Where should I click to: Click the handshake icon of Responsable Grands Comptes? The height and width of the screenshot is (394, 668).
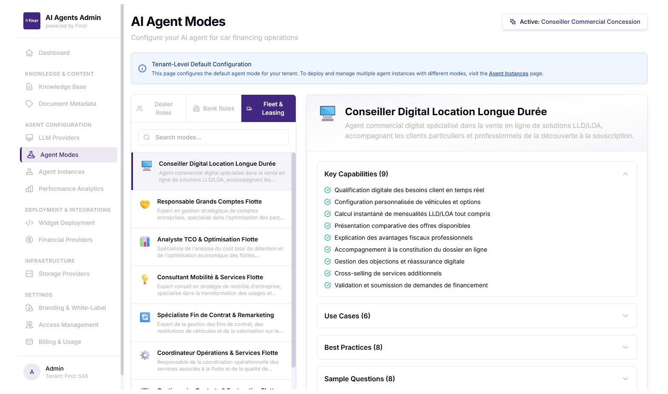pyautogui.click(x=145, y=204)
